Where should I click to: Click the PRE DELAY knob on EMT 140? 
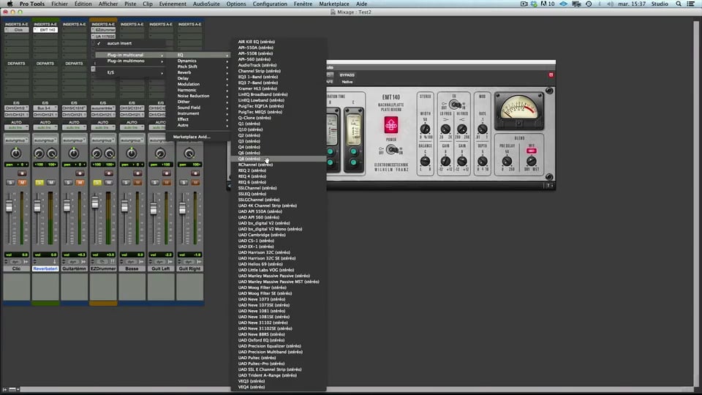pyautogui.click(x=507, y=161)
